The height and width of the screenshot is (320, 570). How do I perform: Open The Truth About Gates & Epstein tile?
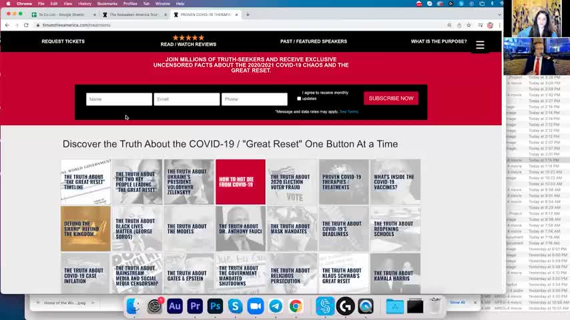point(189,273)
